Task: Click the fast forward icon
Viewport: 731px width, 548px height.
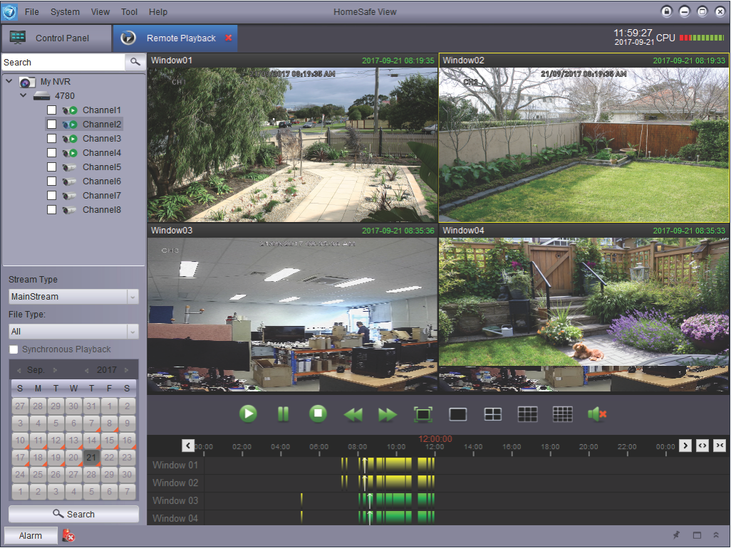Action: point(388,414)
